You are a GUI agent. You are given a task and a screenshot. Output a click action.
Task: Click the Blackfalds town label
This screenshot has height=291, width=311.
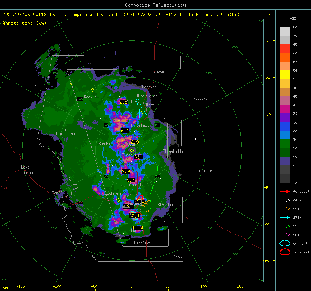tap(147, 96)
